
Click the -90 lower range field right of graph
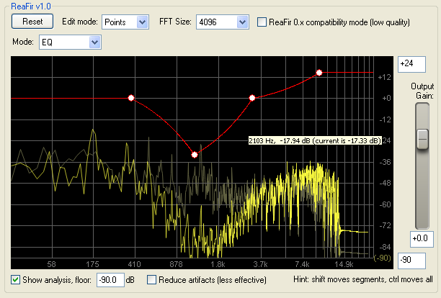point(410,258)
